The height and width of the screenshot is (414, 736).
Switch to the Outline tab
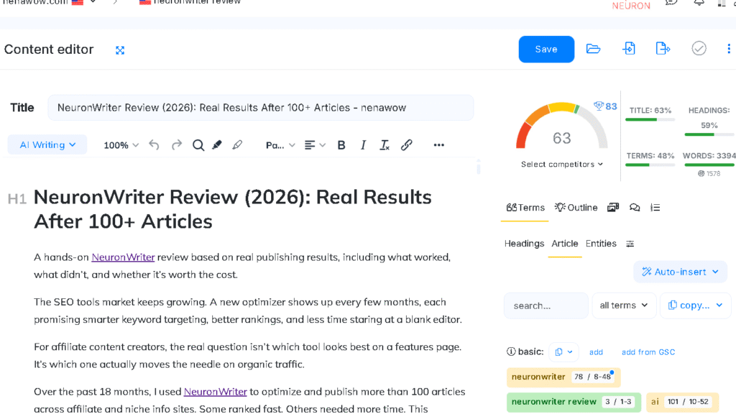click(576, 208)
